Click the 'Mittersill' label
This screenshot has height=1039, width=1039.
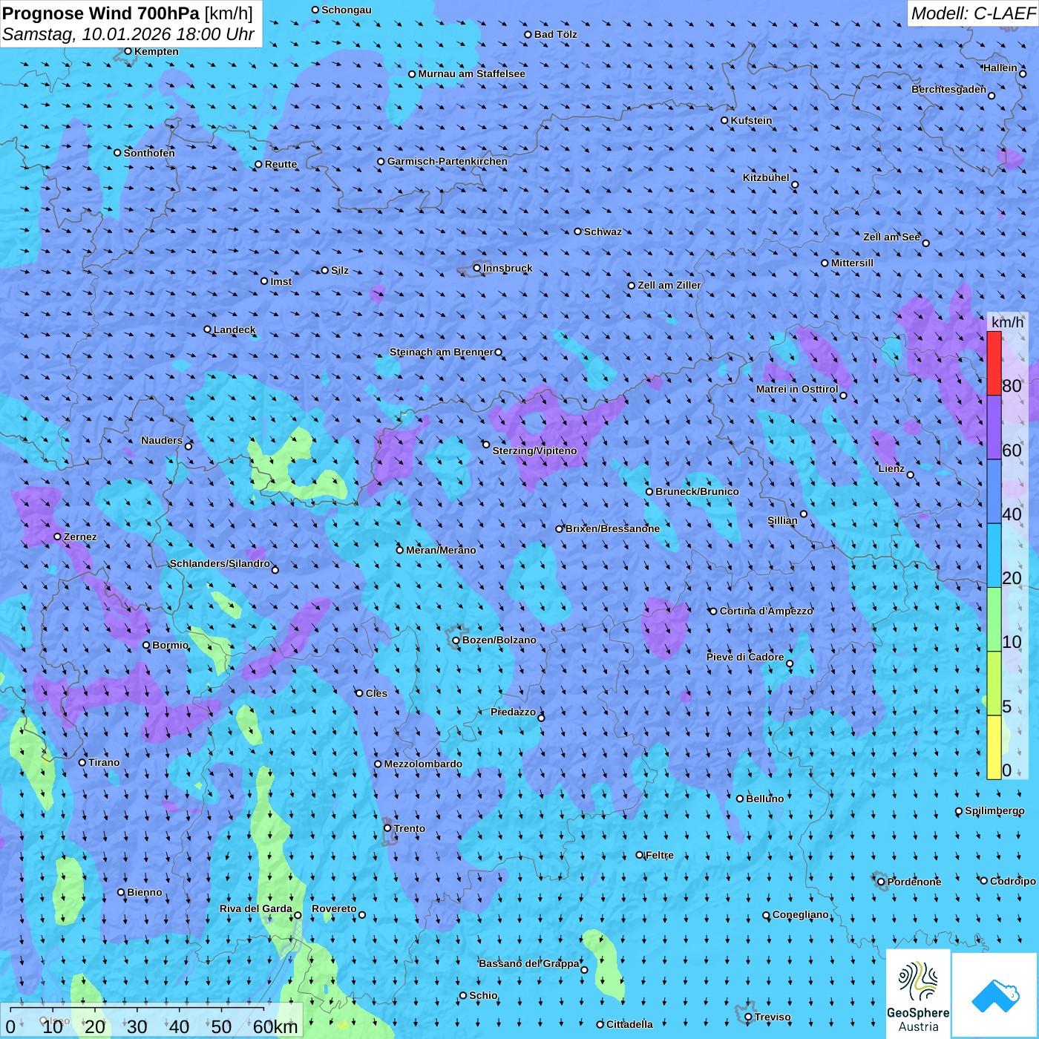point(852,263)
